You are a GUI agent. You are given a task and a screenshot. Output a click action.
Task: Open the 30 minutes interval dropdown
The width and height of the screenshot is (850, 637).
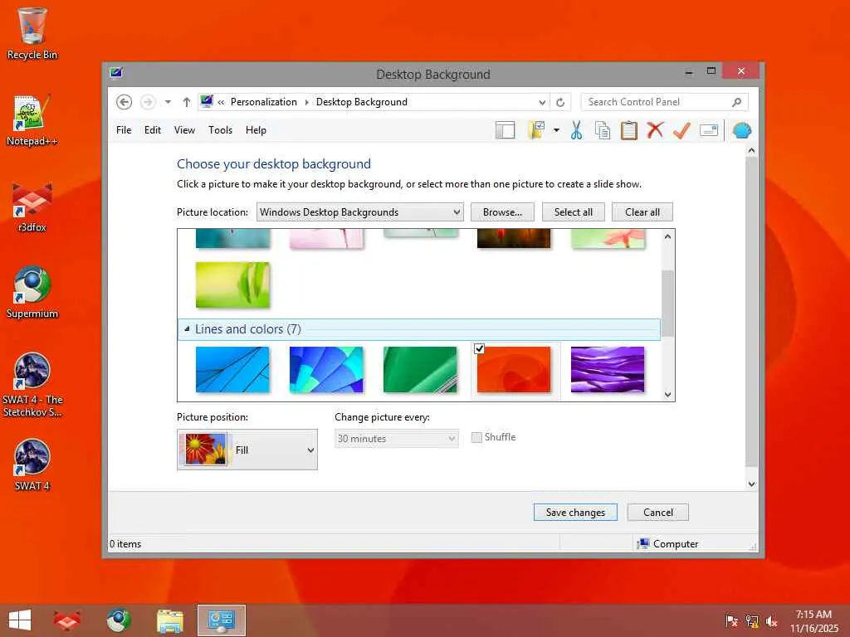(396, 439)
